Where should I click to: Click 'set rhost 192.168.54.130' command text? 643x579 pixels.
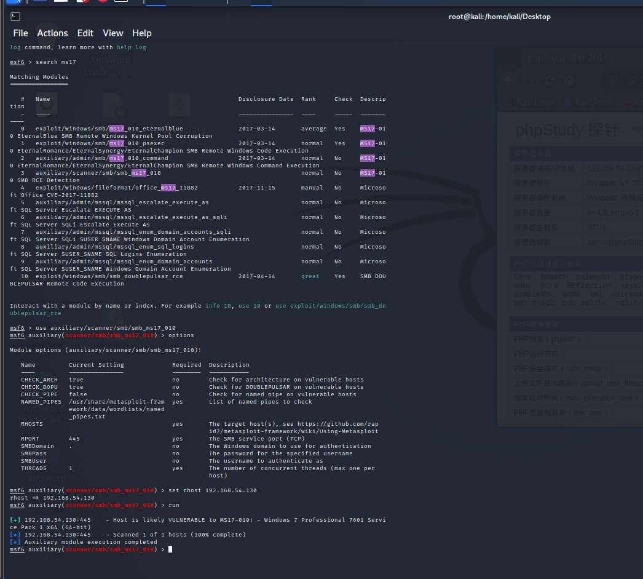pos(213,490)
